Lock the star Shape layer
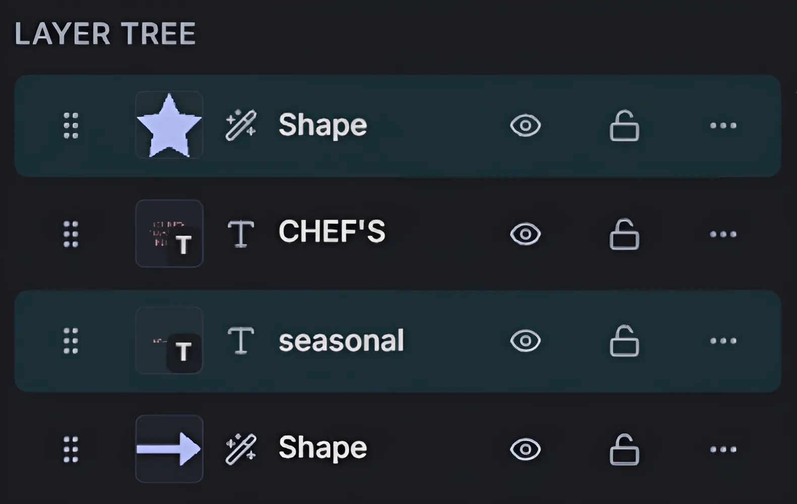 click(624, 126)
